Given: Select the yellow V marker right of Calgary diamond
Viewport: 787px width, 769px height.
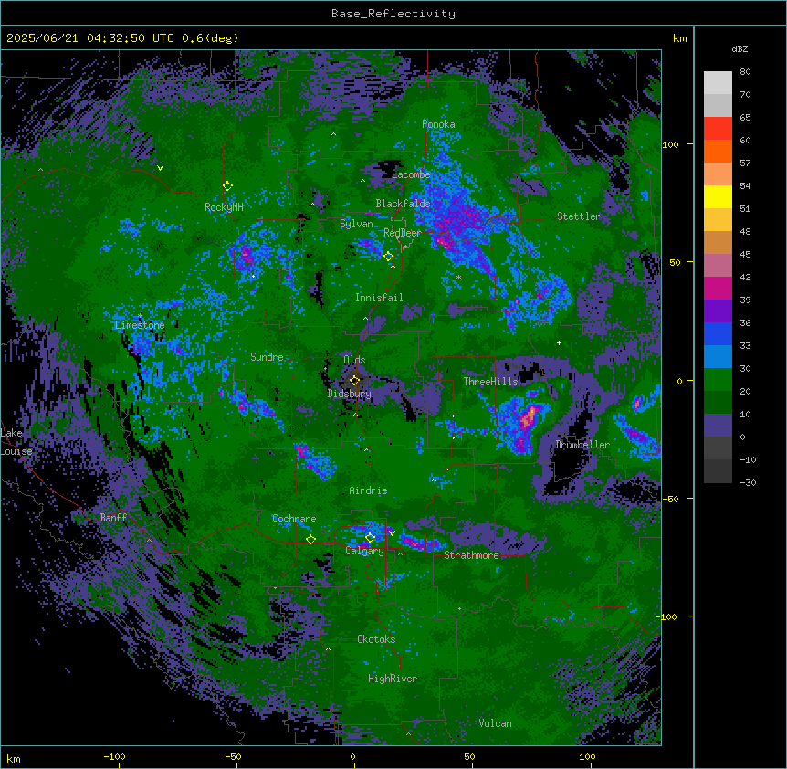Looking at the screenshot, I should click(x=392, y=533).
